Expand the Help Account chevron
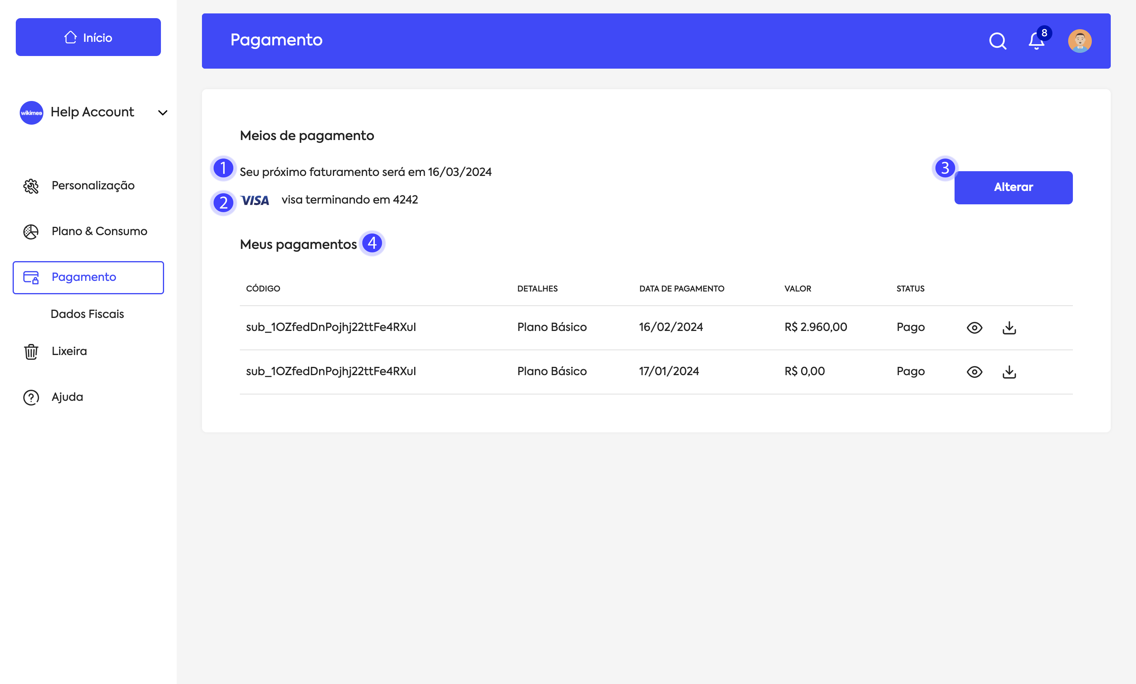 point(163,112)
